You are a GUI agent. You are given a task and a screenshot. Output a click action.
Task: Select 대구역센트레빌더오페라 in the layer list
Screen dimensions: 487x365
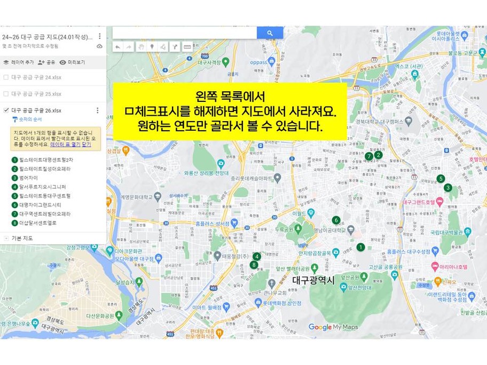tap(41, 214)
